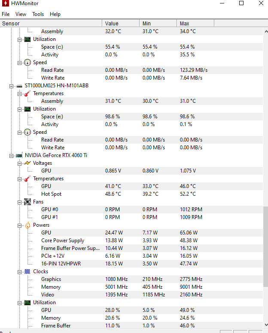The width and height of the screenshot is (268, 333).
Task: Click the NVIDIA GeForce RTX 4060 Ti card icon
Action: click(x=19, y=155)
